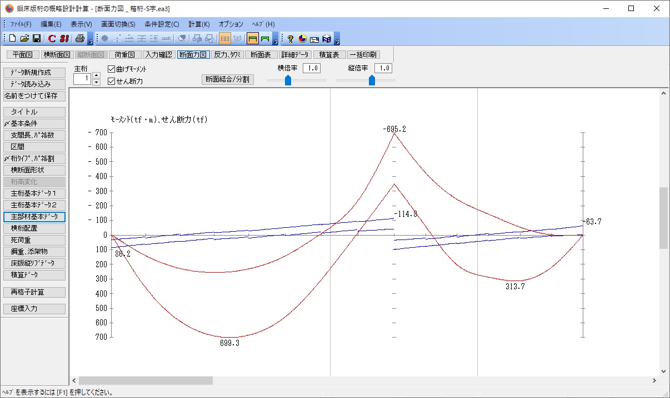The width and height of the screenshot is (670, 398).
Task: Switch to the 横断面図 tab
Action: (57, 54)
